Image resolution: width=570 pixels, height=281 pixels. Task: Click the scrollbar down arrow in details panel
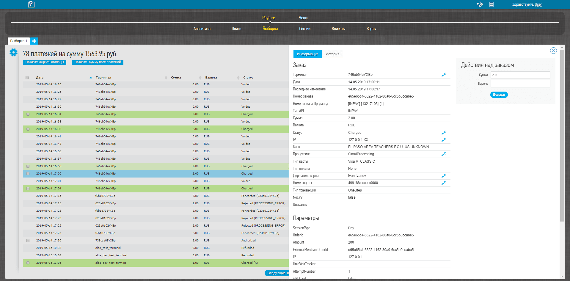(562, 276)
